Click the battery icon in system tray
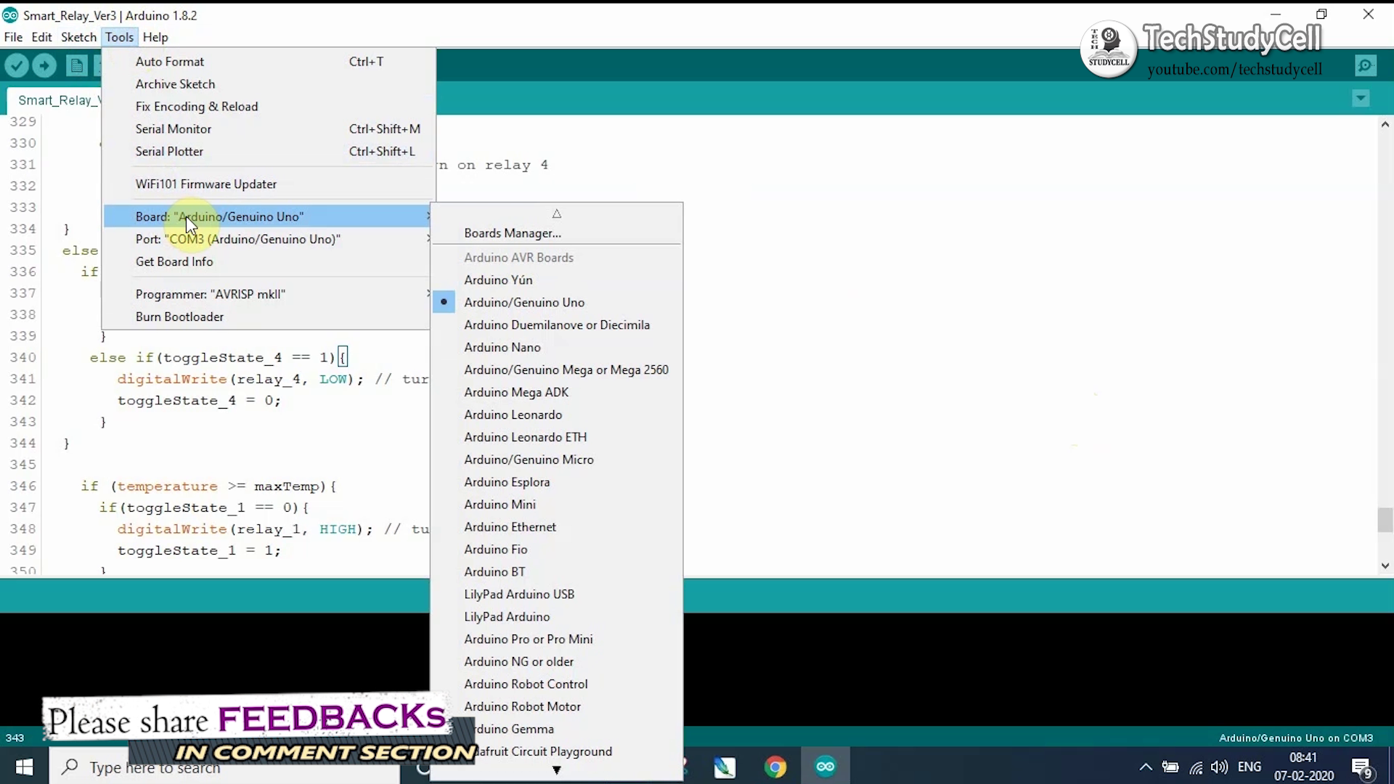Viewport: 1394px width, 784px height. pyautogui.click(x=1171, y=767)
